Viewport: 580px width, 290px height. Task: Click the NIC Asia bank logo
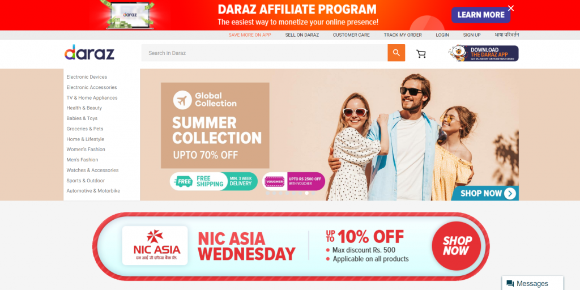point(155,246)
